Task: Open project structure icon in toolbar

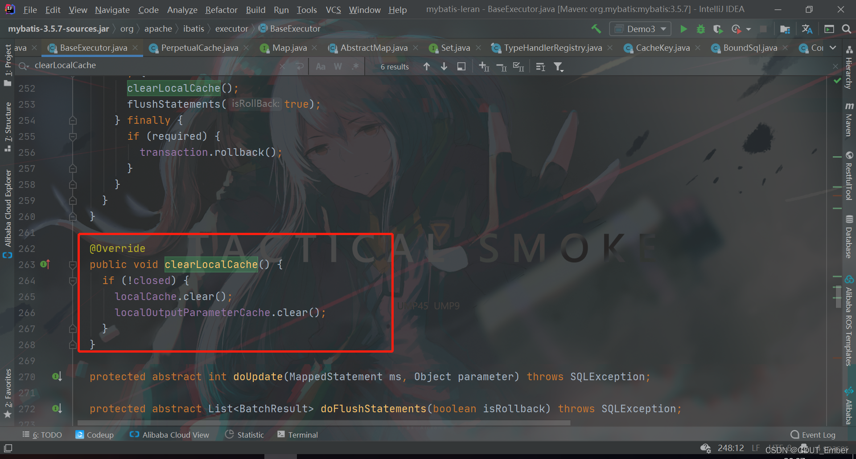Action: pyautogui.click(x=785, y=29)
